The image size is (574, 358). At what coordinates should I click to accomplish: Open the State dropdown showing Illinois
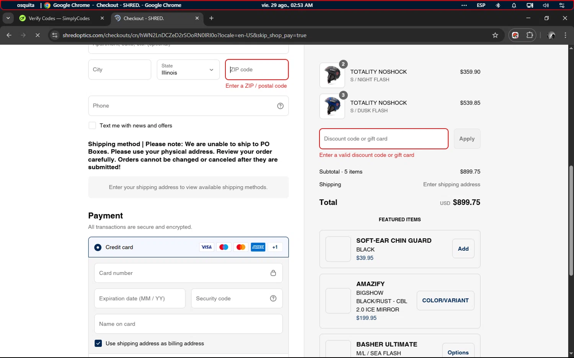click(x=188, y=69)
